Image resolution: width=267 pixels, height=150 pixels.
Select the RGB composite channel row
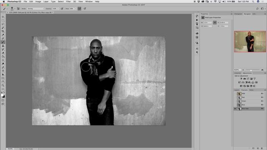(249, 93)
